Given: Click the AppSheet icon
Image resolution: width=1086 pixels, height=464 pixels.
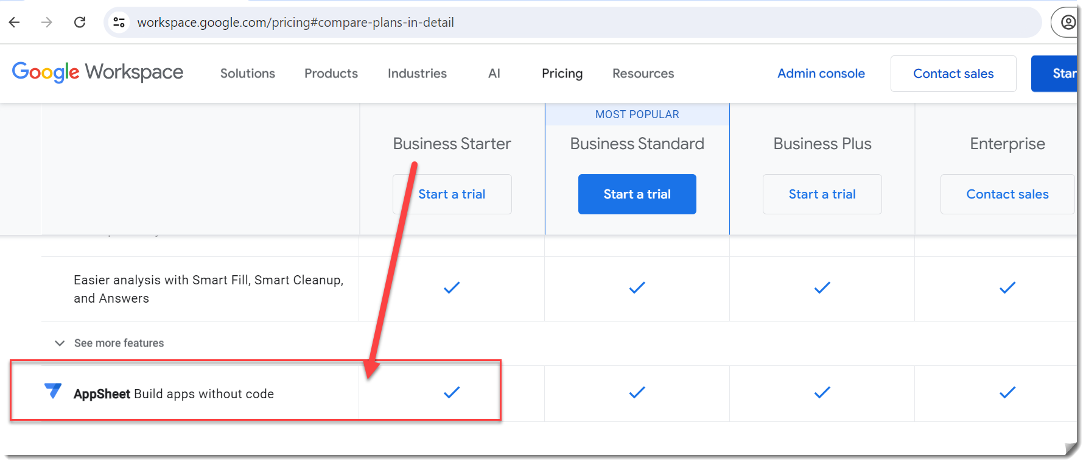Looking at the screenshot, I should [53, 390].
